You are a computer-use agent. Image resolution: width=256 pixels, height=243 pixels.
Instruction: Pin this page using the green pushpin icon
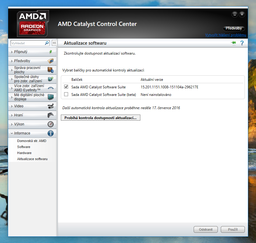click(234, 43)
